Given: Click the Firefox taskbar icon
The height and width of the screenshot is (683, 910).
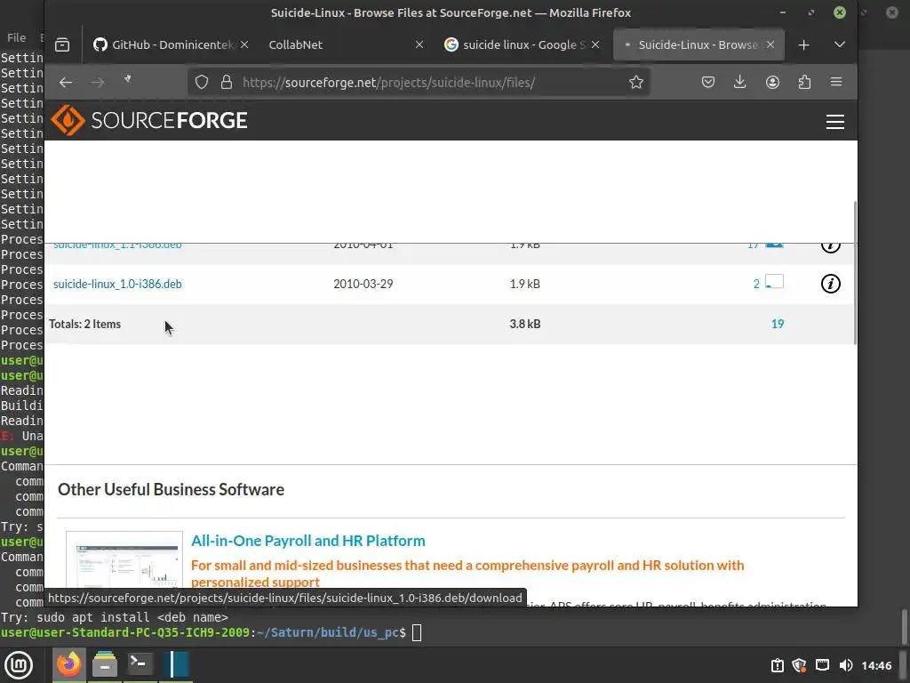Looking at the screenshot, I should [68, 663].
